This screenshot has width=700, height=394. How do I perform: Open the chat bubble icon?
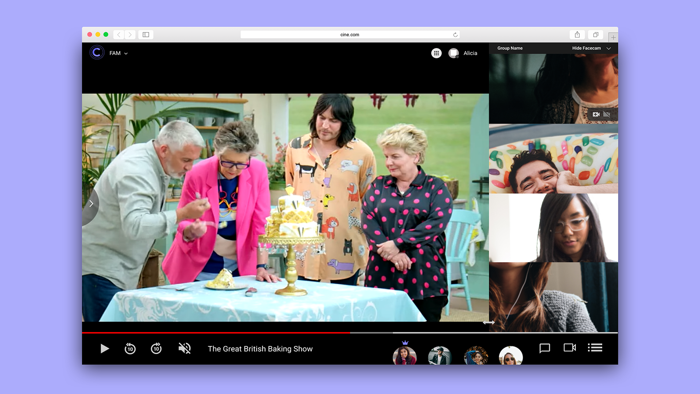544,348
